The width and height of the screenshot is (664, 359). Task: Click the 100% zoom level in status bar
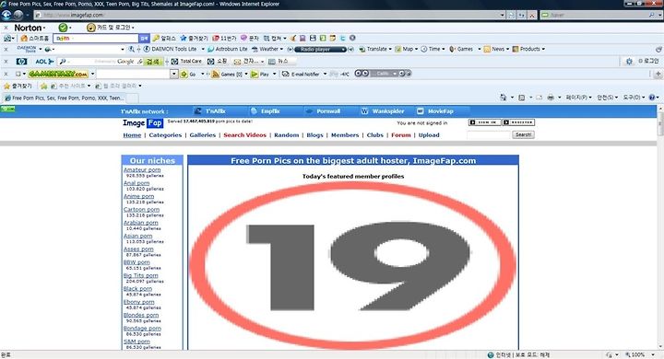coord(638,354)
